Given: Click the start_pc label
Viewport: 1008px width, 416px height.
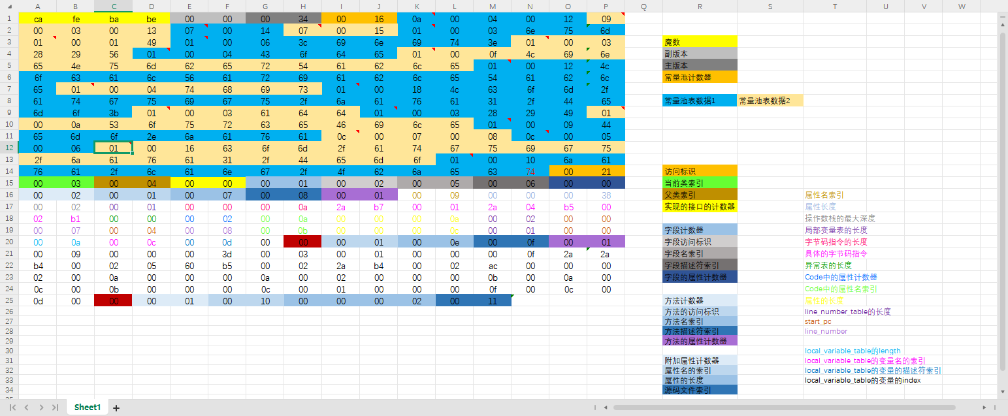Looking at the screenshot, I should click(818, 322).
